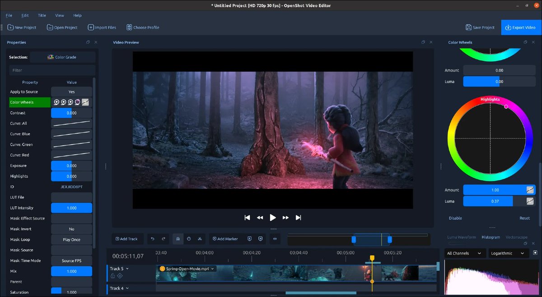Viewport: 542px width, 297px height.
Task: Click the rewind playback button
Action: pyautogui.click(x=260, y=218)
